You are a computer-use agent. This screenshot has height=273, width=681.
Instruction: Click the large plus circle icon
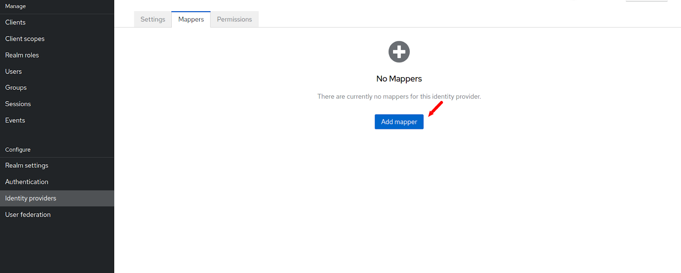399,52
